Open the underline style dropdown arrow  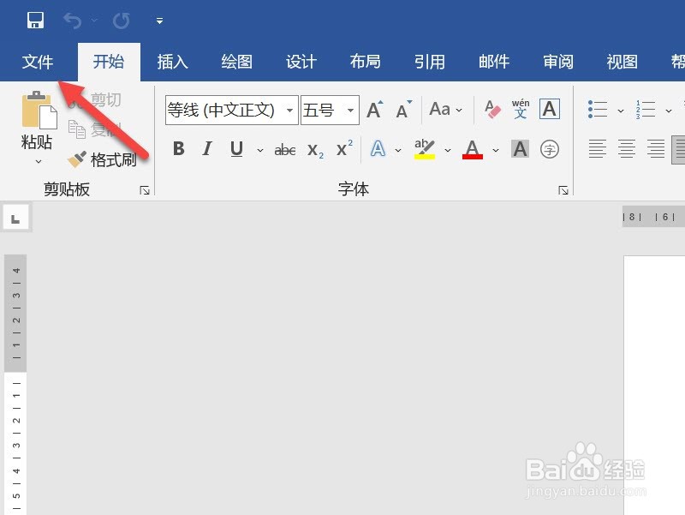pyautogui.click(x=260, y=150)
